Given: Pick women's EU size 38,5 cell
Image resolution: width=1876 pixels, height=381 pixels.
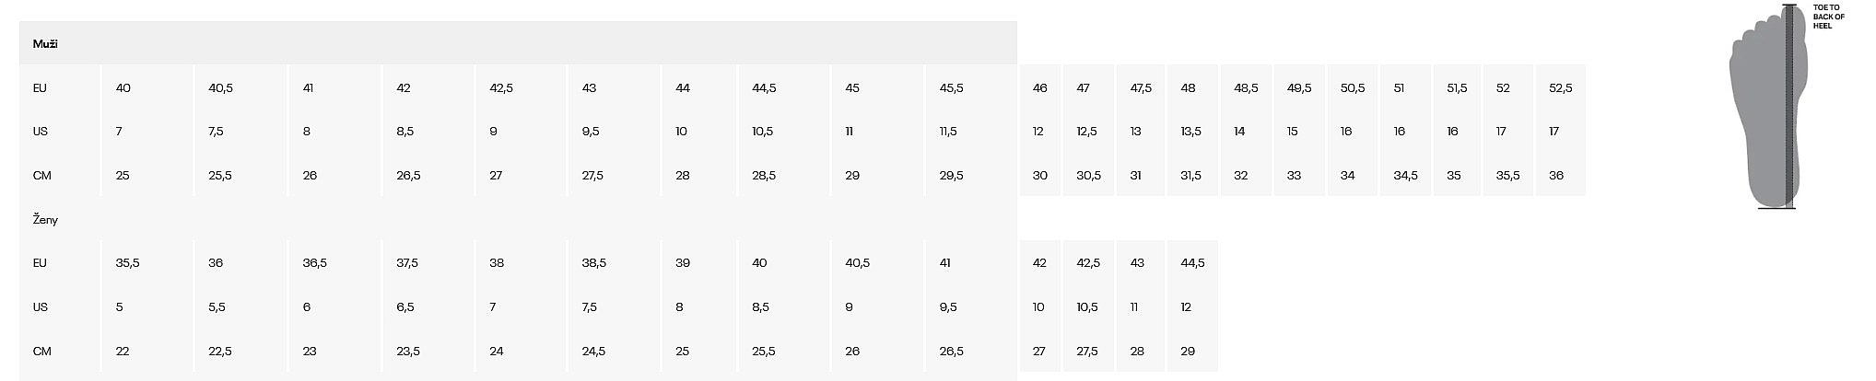Looking at the screenshot, I should pyautogui.click(x=594, y=263).
